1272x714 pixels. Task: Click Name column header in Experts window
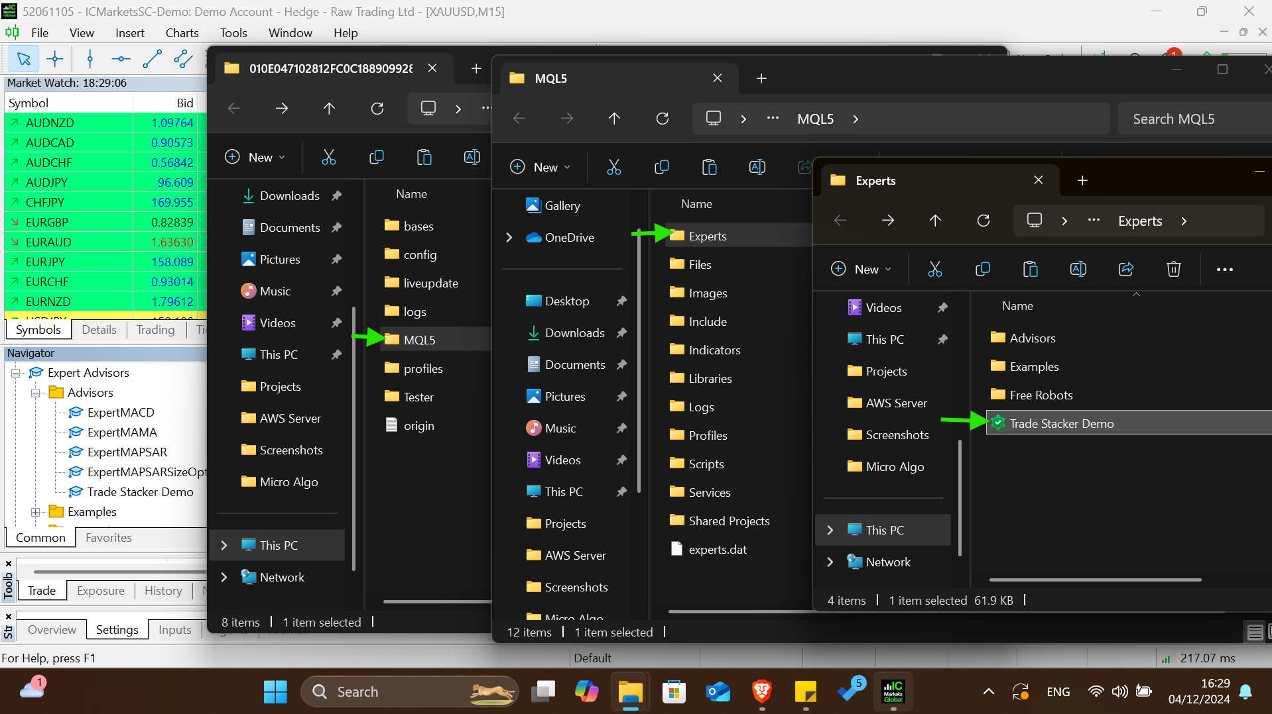[x=1017, y=305]
